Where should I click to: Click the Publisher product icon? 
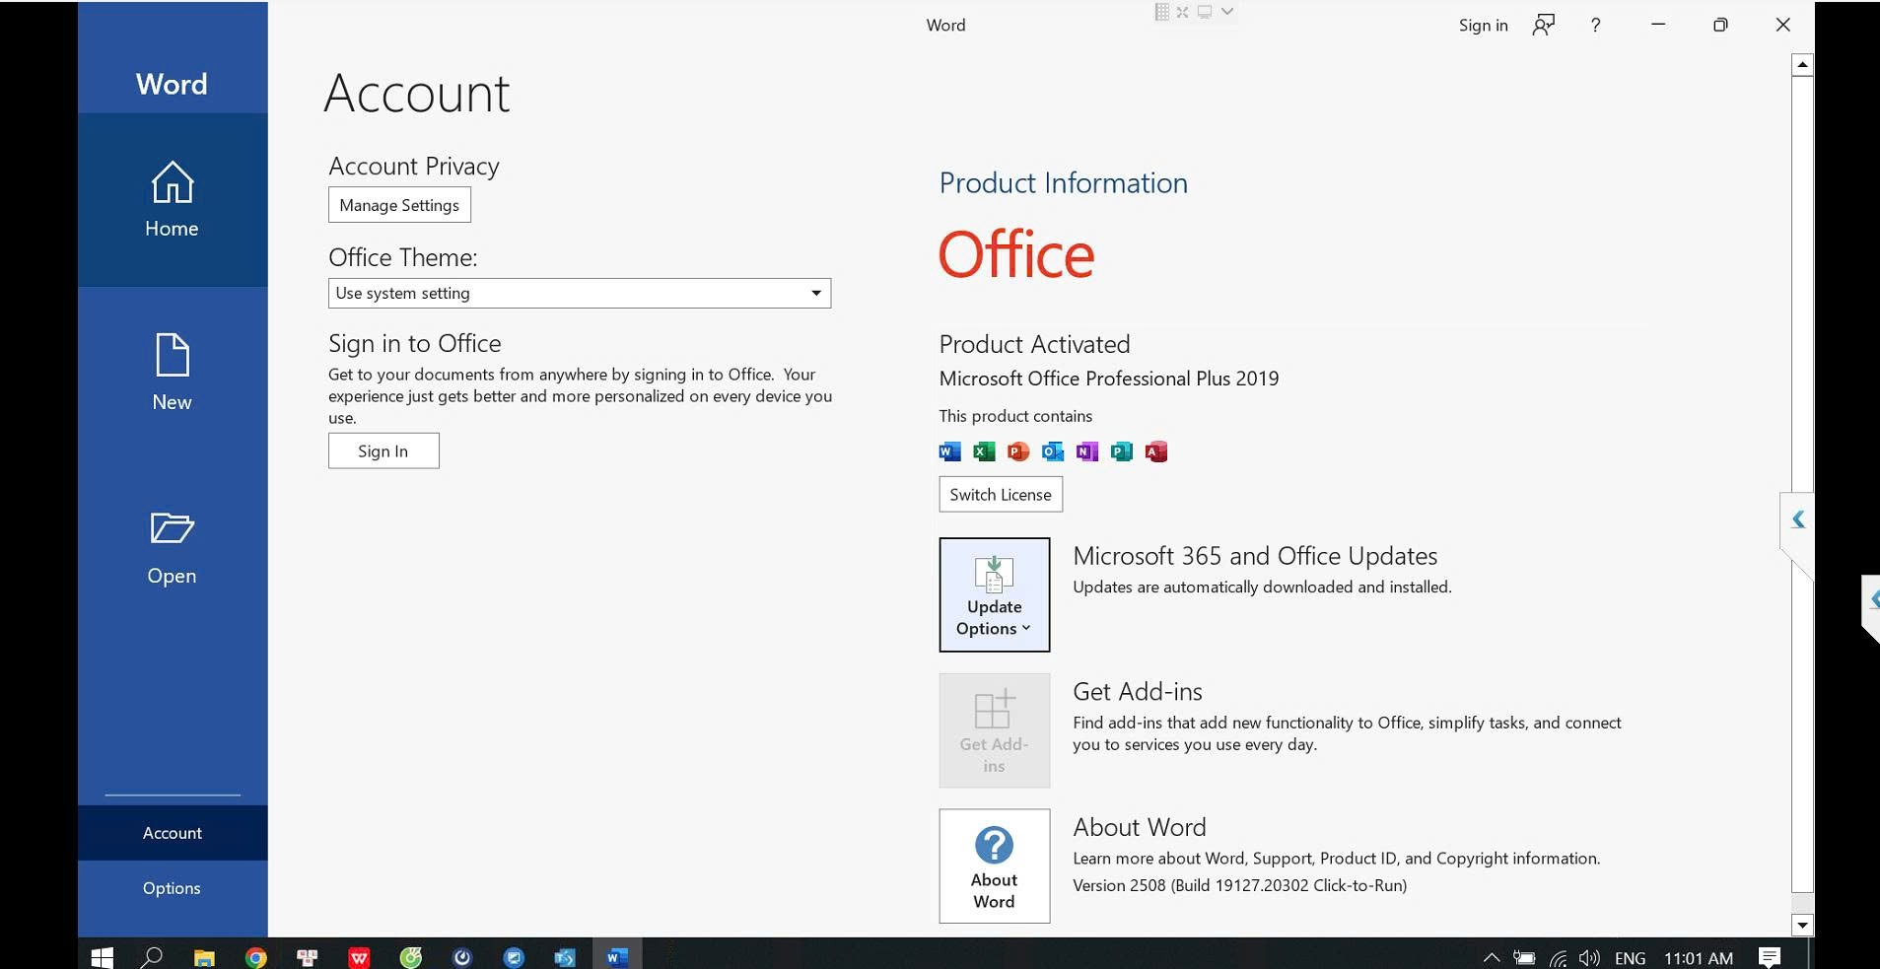pyautogui.click(x=1122, y=451)
